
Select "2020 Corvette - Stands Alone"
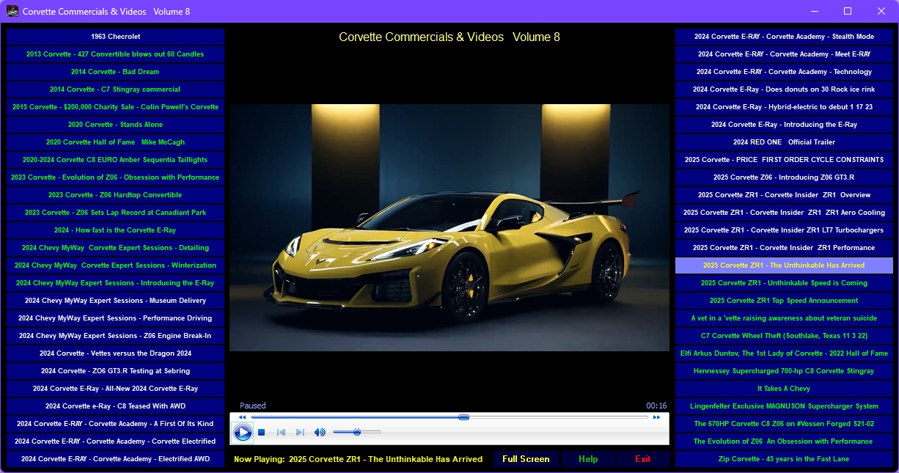coord(115,125)
